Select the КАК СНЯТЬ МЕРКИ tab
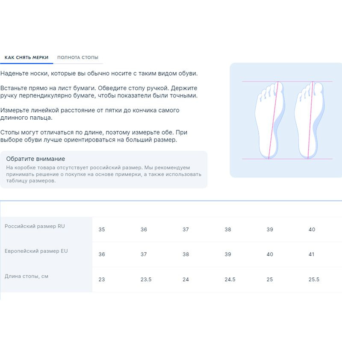Viewport: 342px width, 342px height. pyautogui.click(x=27, y=58)
